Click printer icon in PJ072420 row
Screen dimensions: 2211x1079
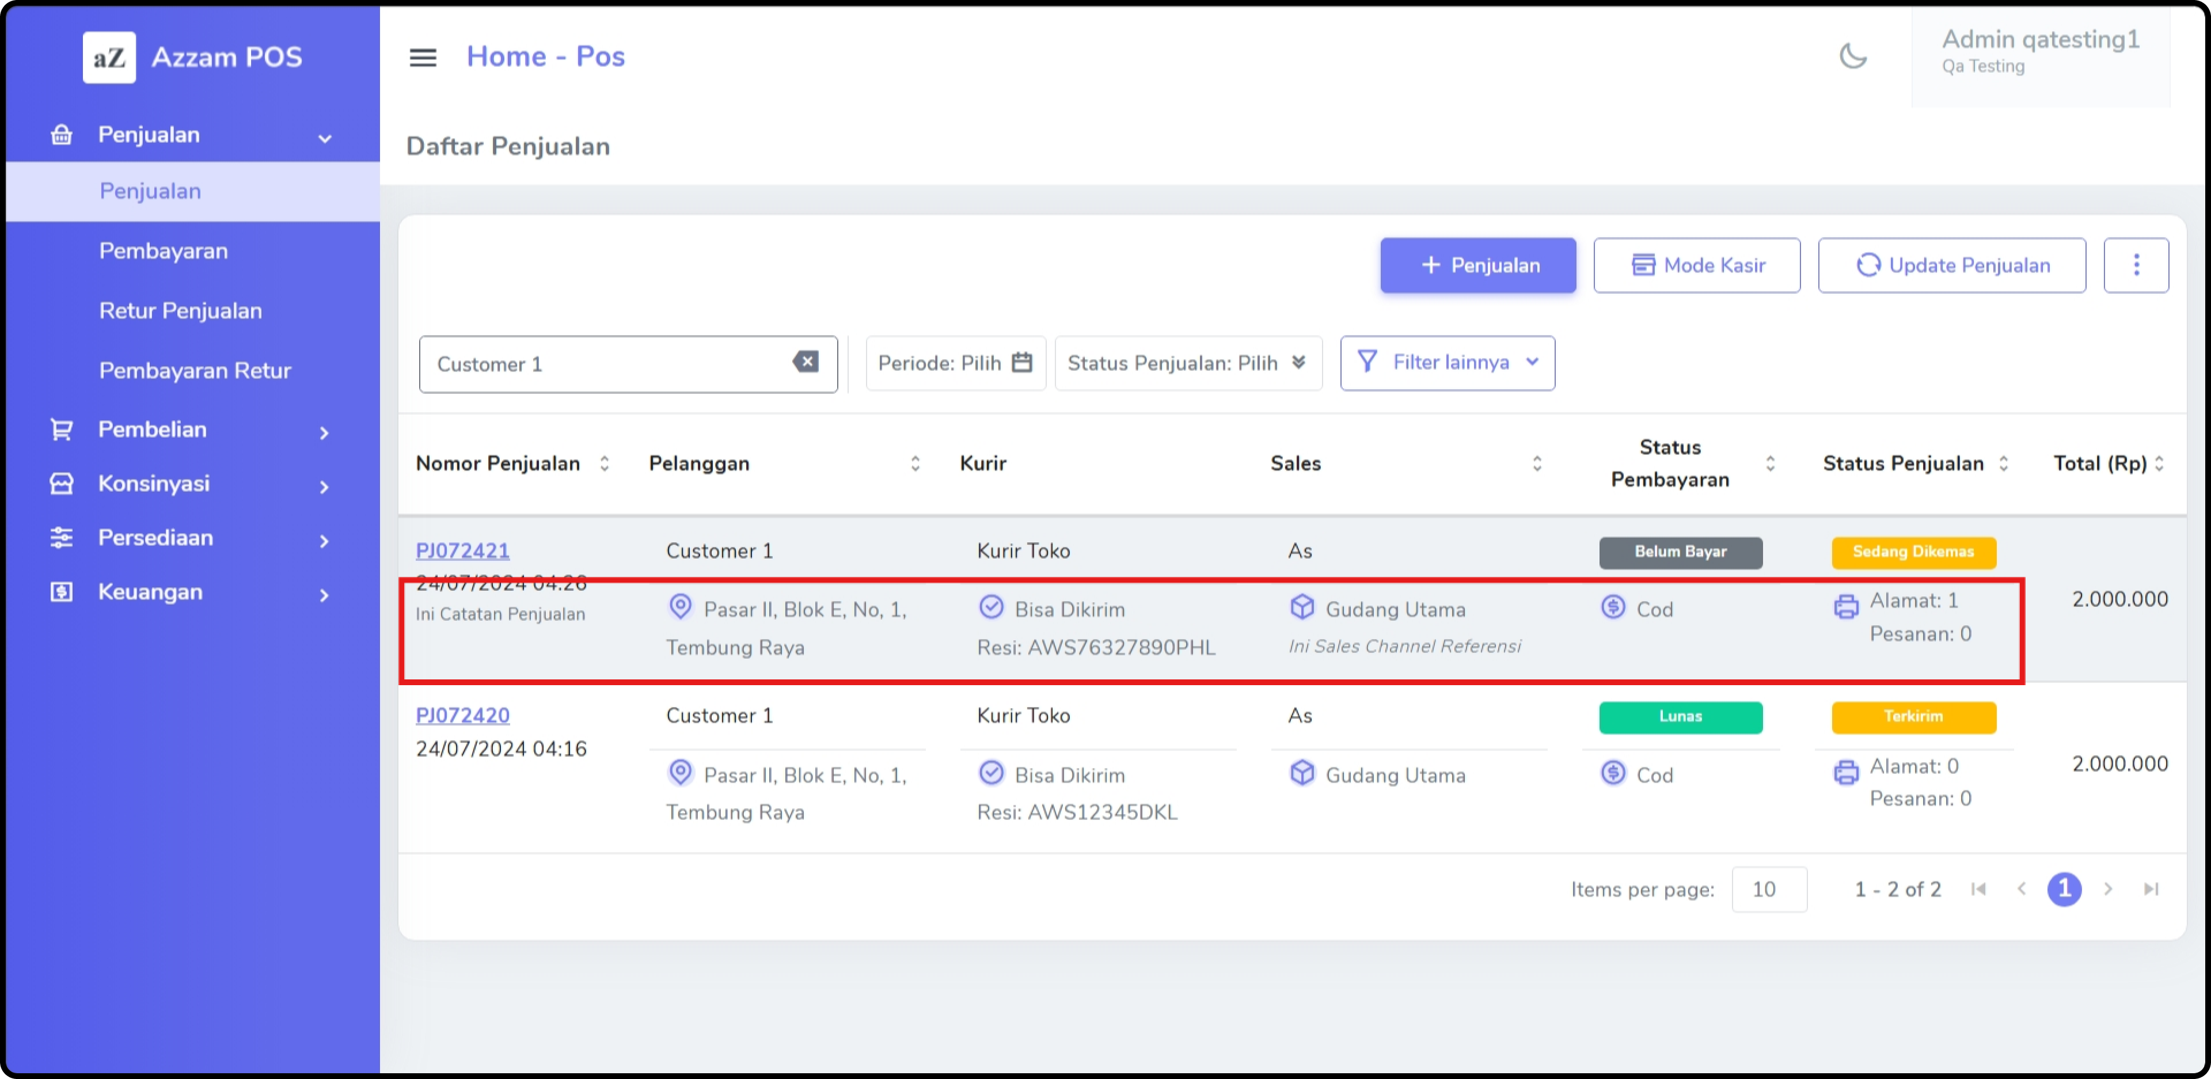[1845, 773]
